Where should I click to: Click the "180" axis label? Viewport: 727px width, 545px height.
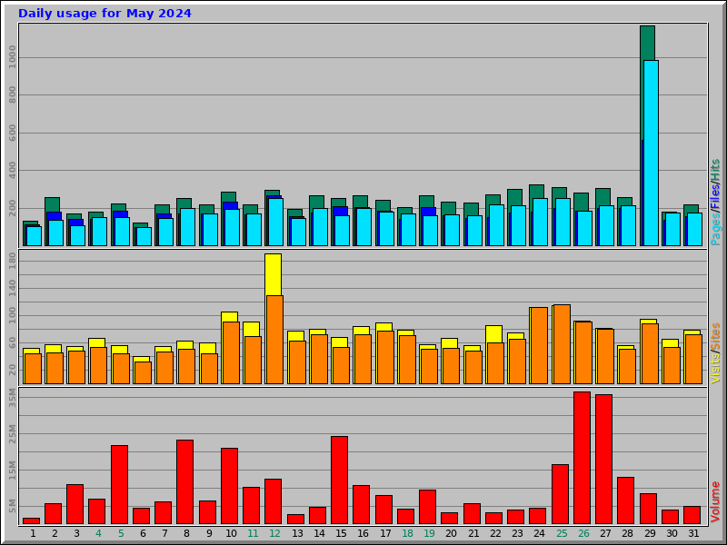coord(12,261)
